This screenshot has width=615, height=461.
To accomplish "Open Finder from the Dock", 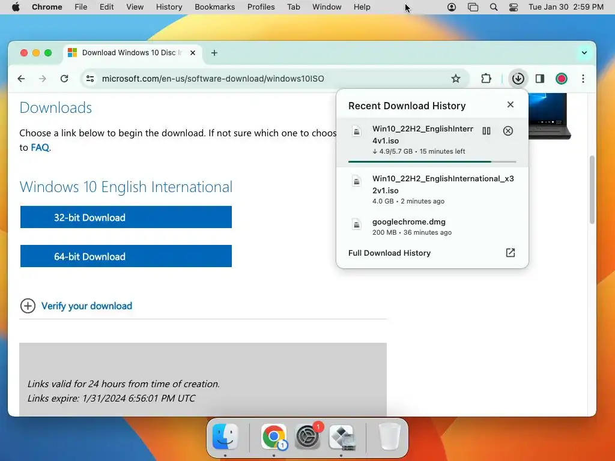I will pos(225,437).
